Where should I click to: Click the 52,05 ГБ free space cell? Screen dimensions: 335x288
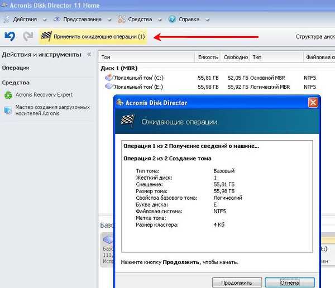238,78
